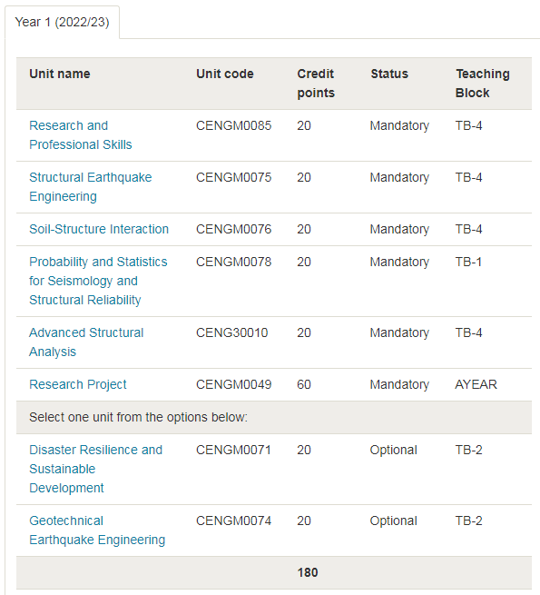This screenshot has height=595, width=540.
Task: Select unit code CENGM0075
Action: click(233, 177)
